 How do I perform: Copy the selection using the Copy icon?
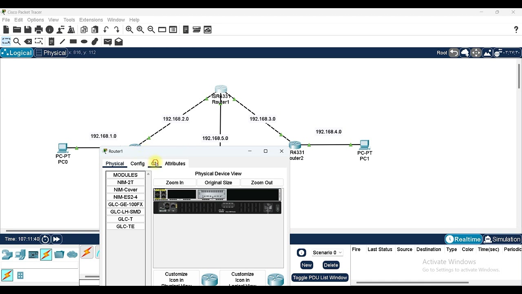[84, 29]
